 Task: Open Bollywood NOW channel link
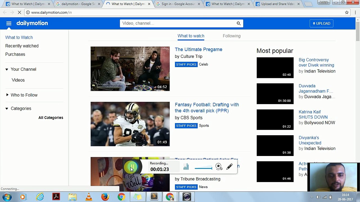(319, 123)
